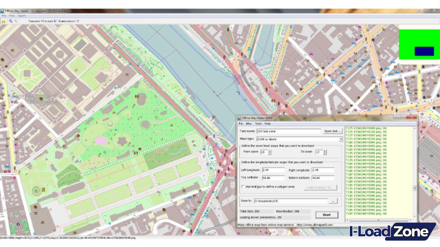
Task: Click the Open task button
Action: 332,131
